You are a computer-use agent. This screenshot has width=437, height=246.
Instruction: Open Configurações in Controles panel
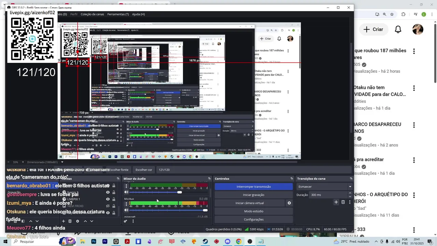[x=254, y=219]
